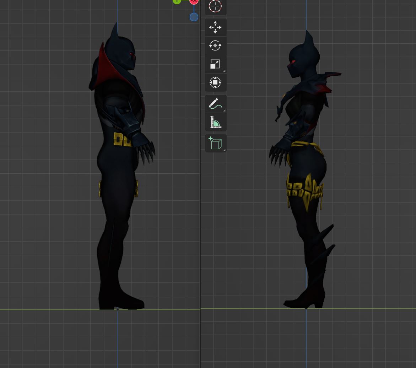This screenshot has width=416, height=368.
Task: Activate the Move tool
Action: [x=215, y=27]
